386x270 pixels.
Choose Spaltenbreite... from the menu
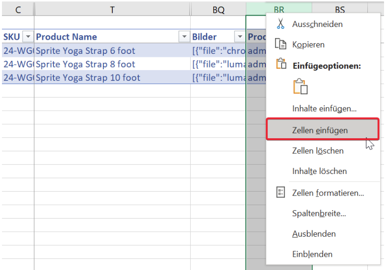(x=323, y=213)
